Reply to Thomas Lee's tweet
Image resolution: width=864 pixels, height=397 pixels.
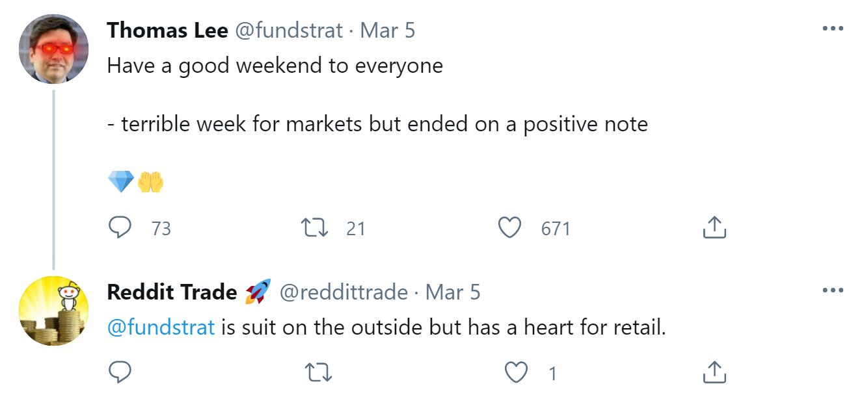coord(120,227)
